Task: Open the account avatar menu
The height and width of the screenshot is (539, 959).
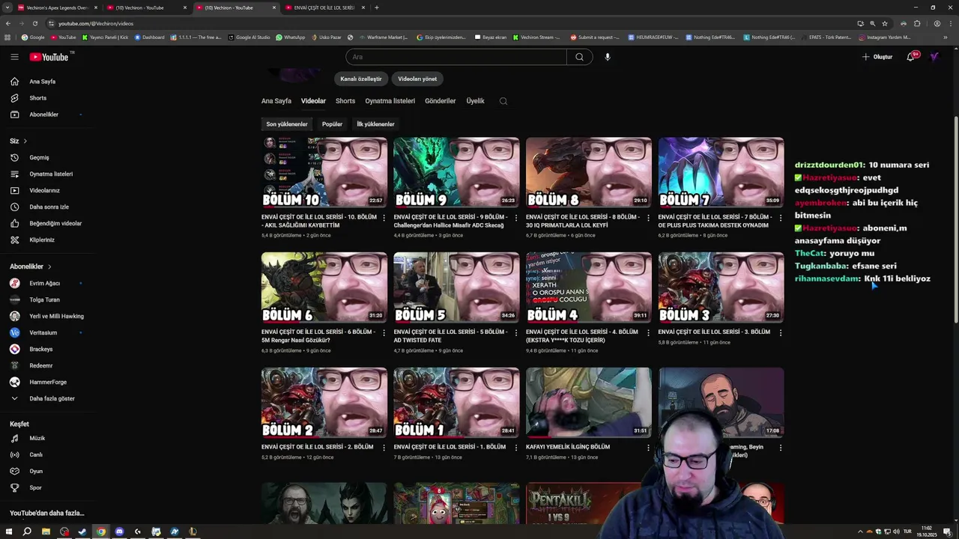Action: pos(934,57)
